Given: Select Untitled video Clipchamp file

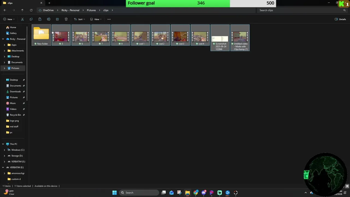Looking at the screenshot, I should point(240,38).
